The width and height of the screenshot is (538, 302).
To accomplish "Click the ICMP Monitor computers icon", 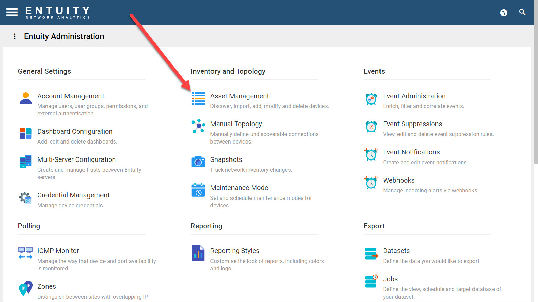I will click(25, 253).
